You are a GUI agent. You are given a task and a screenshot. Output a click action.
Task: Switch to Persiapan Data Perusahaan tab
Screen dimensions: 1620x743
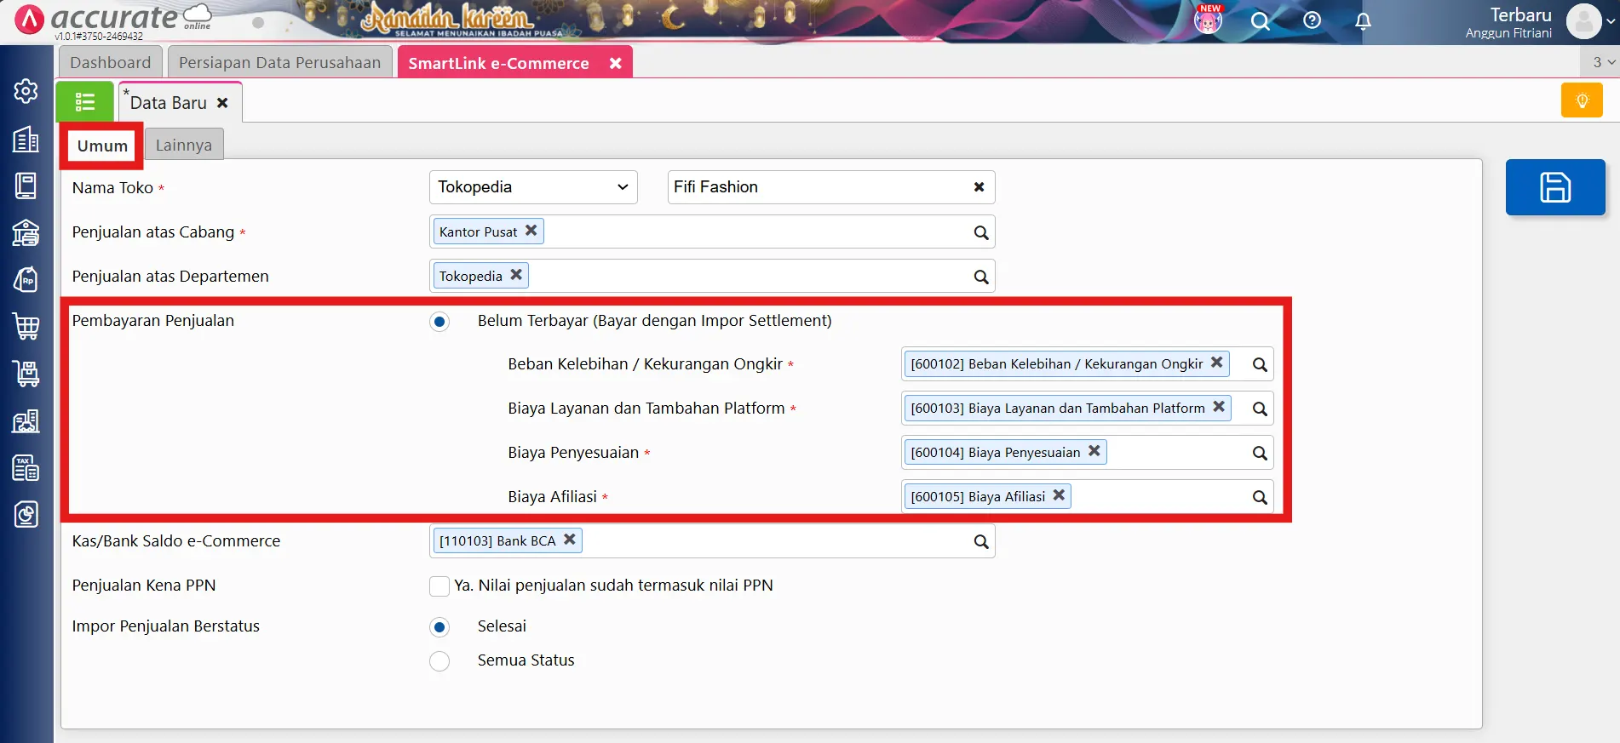pos(280,62)
